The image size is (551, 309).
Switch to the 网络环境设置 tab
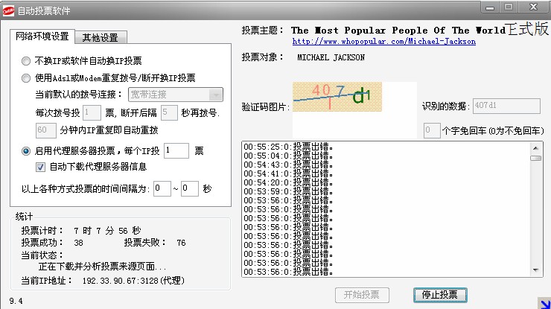pyautogui.click(x=42, y=36)
